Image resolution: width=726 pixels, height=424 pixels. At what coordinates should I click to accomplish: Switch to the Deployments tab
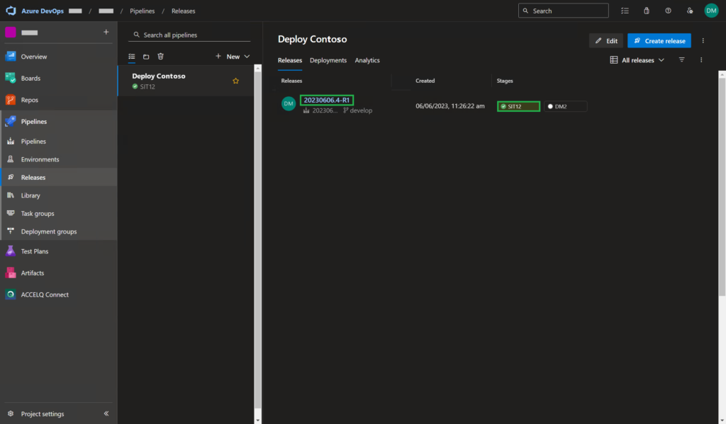point(328,60)
